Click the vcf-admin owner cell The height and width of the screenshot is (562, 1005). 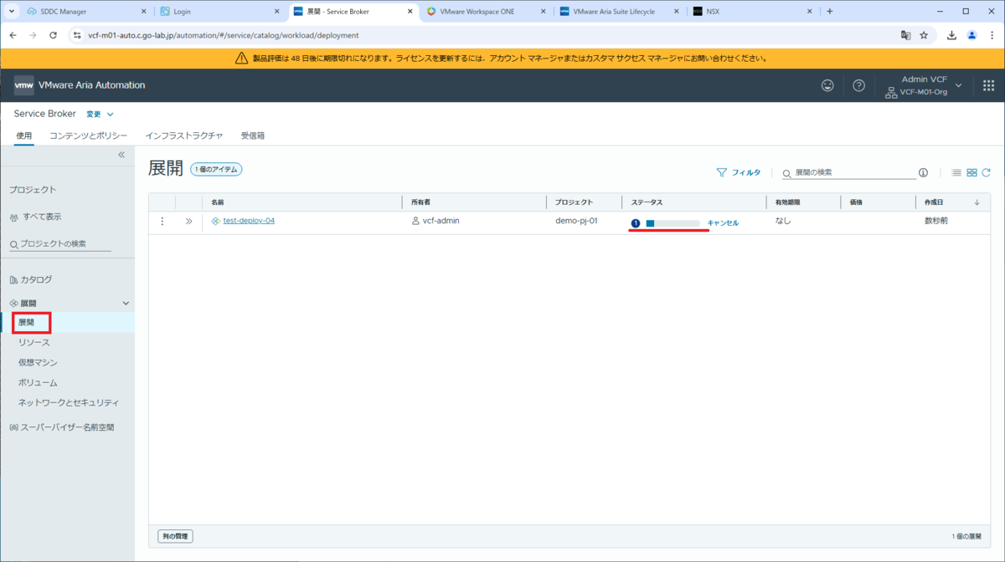(x=435, y=221)
